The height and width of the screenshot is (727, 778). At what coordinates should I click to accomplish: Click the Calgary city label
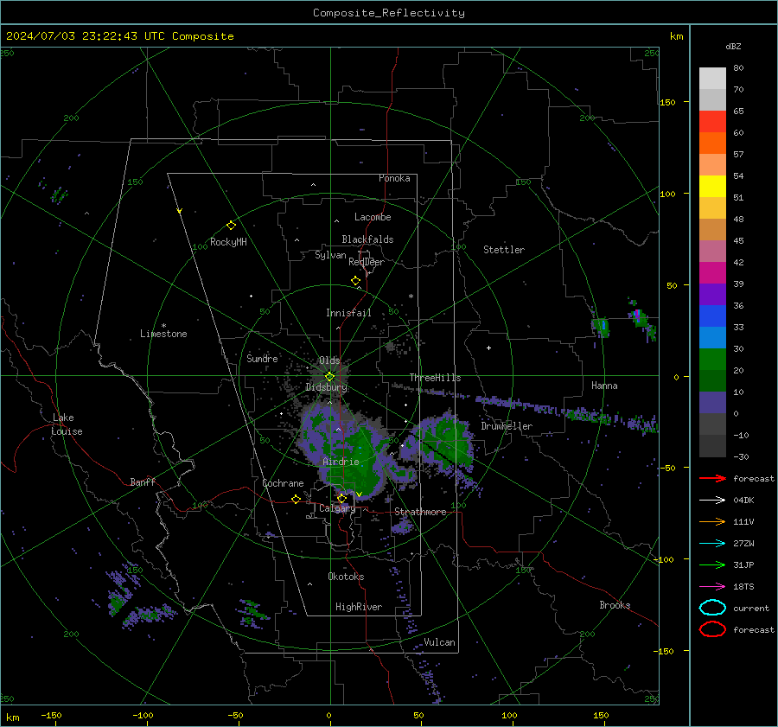[337, 508]
